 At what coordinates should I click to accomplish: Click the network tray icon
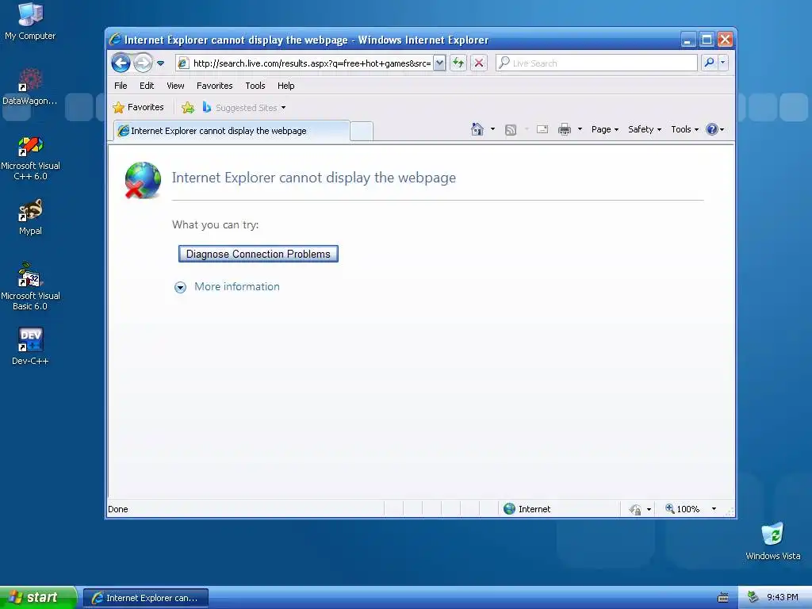point(753,598)
